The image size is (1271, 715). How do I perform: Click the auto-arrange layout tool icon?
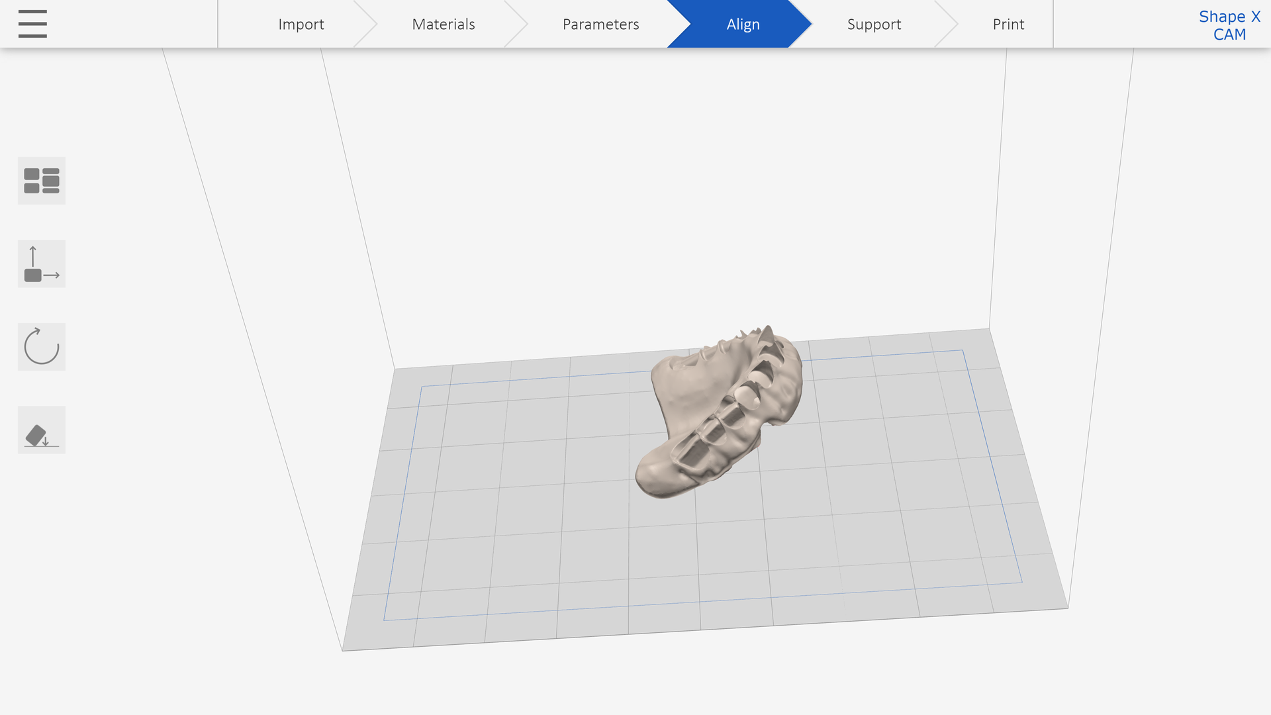tap(41, 181)
